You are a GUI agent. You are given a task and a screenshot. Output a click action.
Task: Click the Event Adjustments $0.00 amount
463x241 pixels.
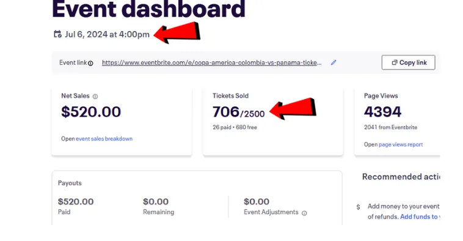click(257, 201)
